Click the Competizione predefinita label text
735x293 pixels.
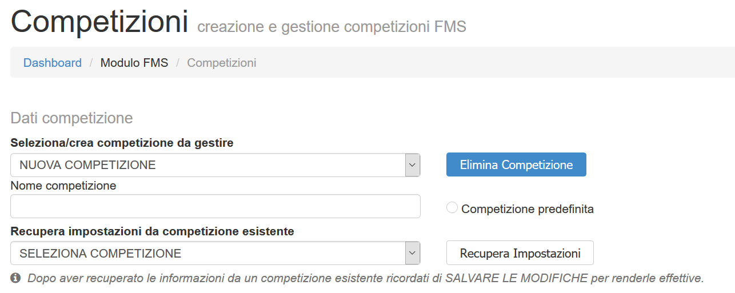[527, 209]
